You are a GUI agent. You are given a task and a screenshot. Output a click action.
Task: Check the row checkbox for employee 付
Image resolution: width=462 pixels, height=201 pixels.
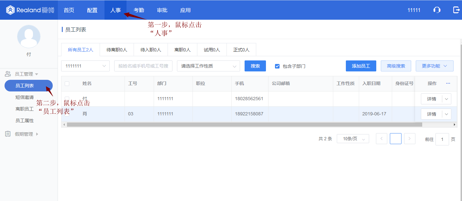tap(67, 99)
